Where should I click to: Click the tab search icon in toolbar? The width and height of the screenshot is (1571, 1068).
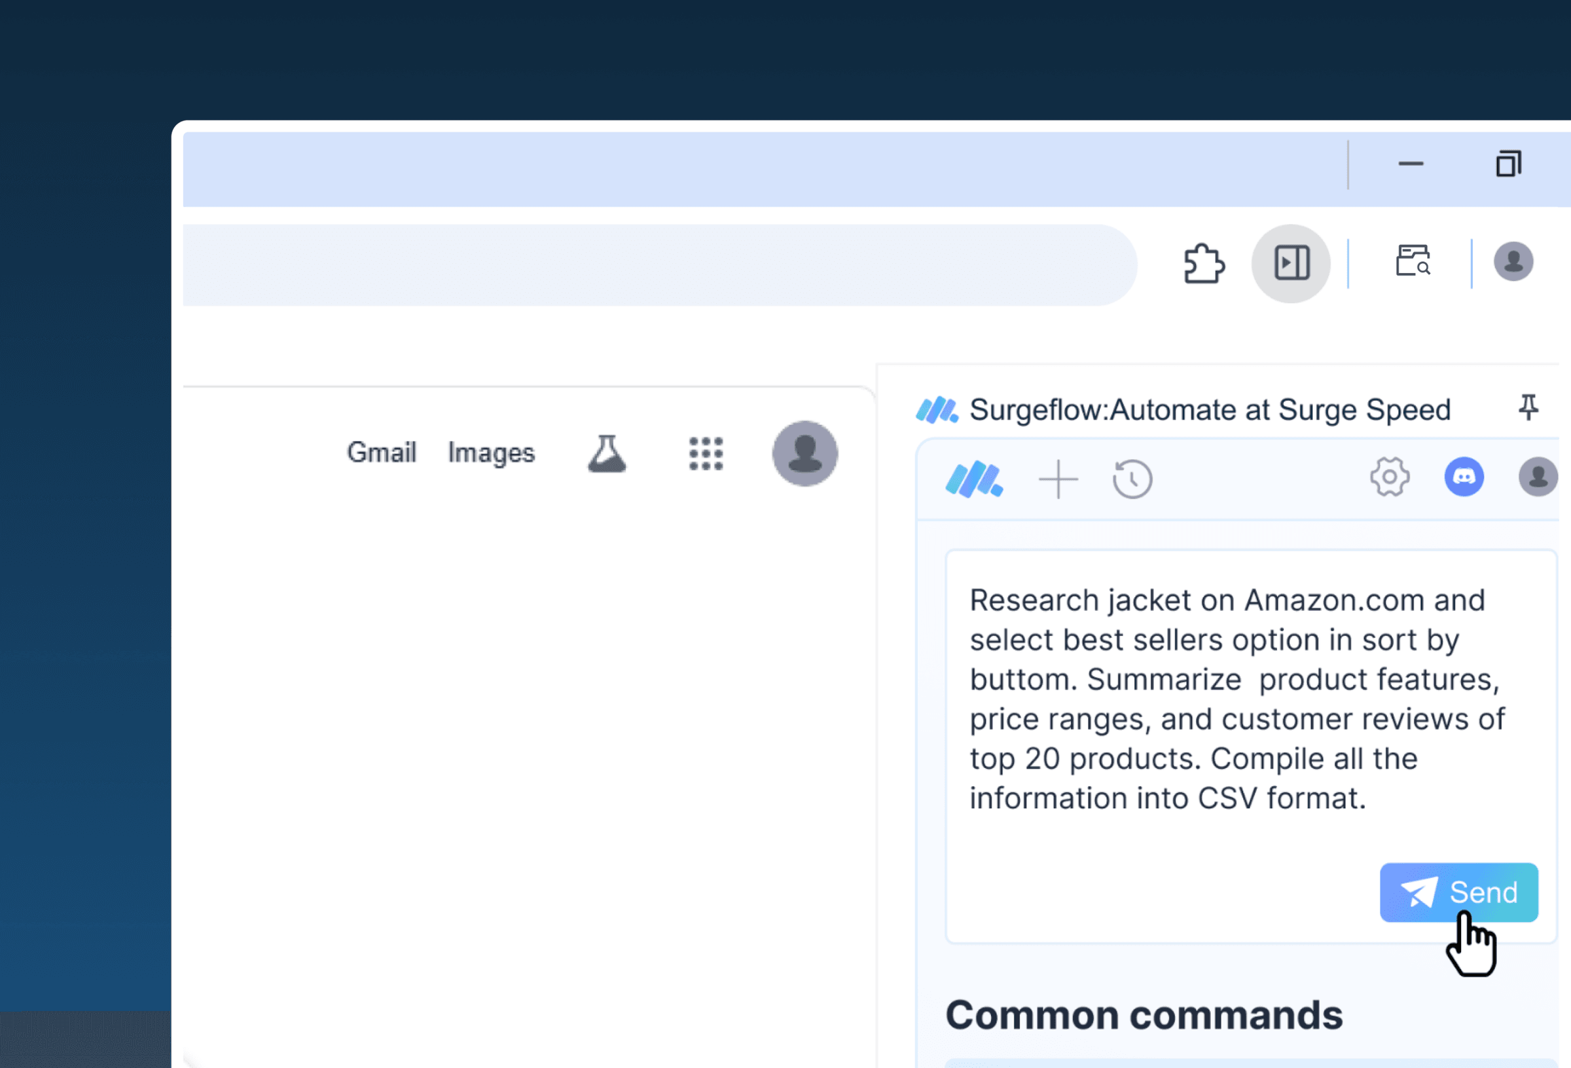click(1413, 262)
